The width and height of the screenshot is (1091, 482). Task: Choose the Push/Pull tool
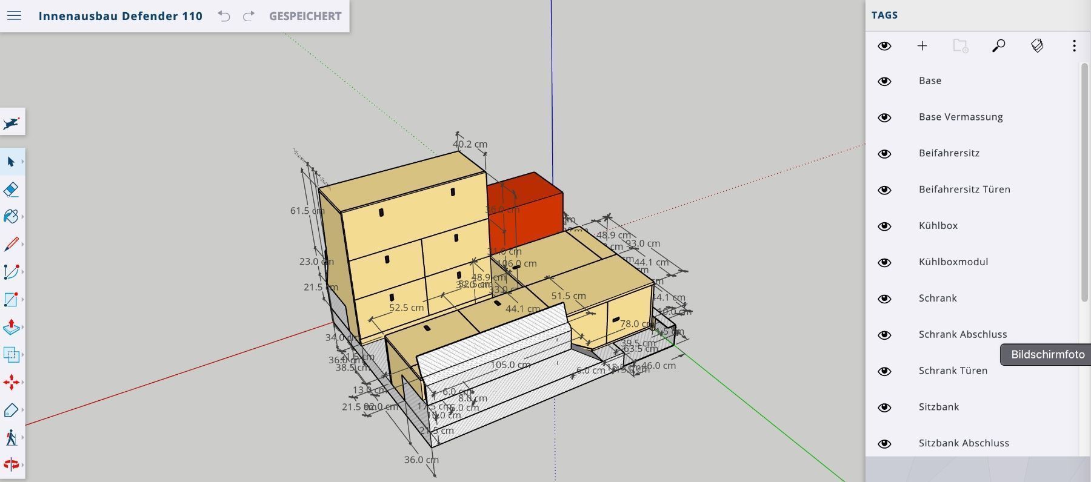click(11, 327)
